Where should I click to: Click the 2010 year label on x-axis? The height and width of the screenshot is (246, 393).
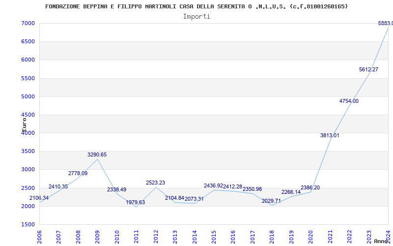click(117, 237)
